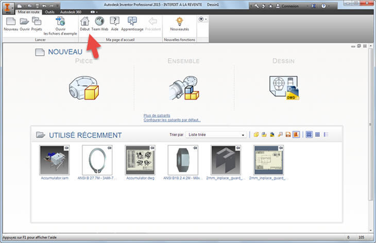Filter recent files by assemblies
This screenshot has width=376, height=243.
(x=264, y=135)
